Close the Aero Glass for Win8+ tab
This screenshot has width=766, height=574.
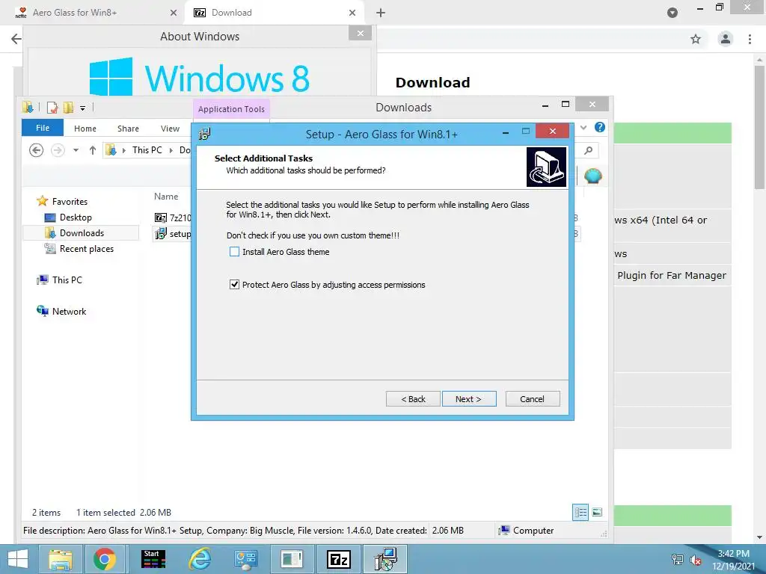174,13
